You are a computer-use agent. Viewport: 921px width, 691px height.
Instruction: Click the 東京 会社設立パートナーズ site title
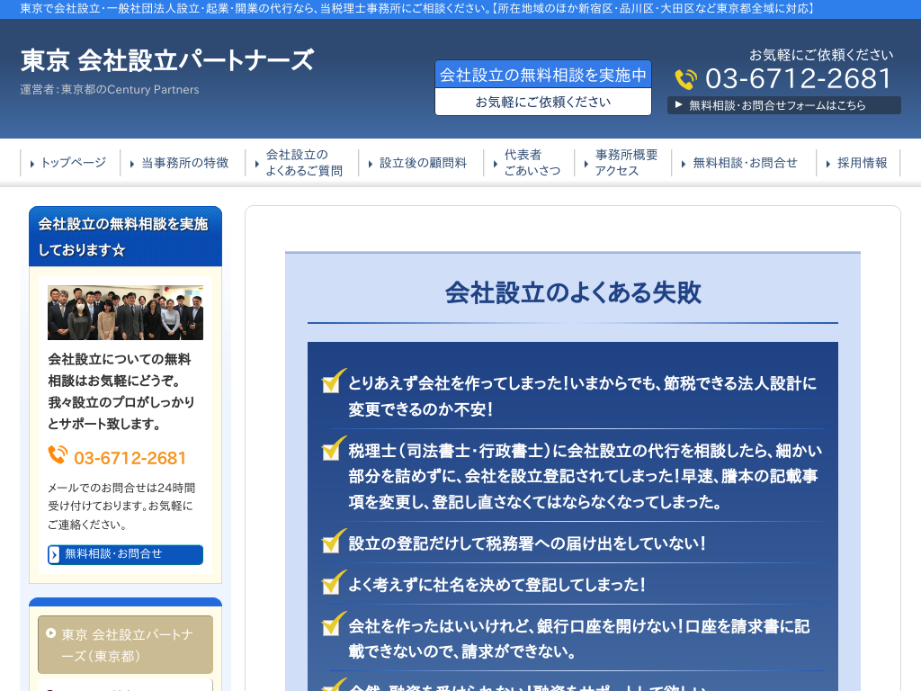coord(167,60)
